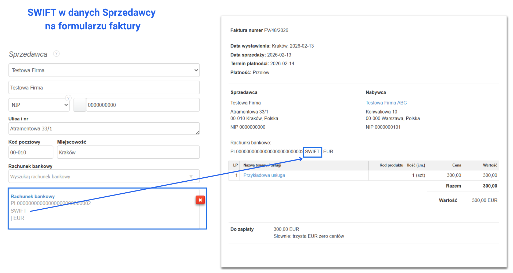513x273 pixels.
Task: Click the seller name field Testowa Firma
Action: [104, 88]
